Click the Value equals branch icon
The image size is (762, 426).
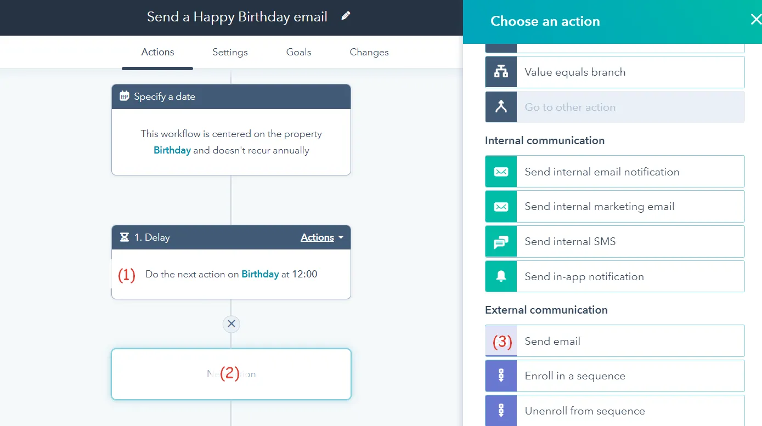tap(501, 72)
